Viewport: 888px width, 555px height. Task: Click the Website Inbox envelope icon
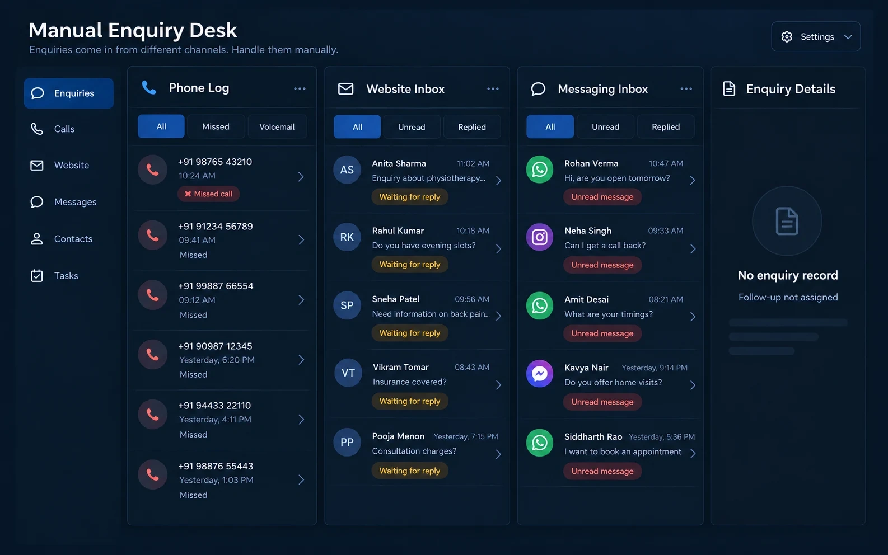pos(346,89)
